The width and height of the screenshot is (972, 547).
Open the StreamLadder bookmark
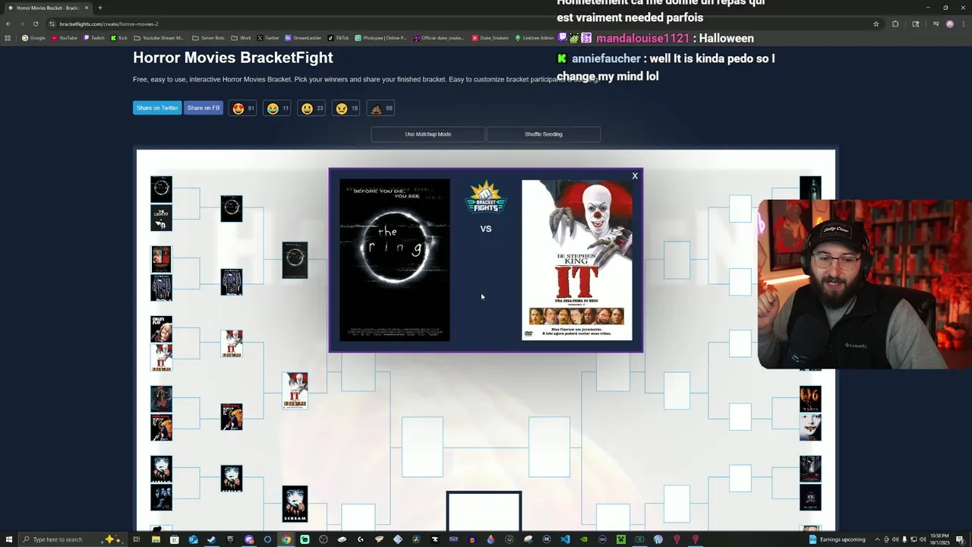point(304,38)
